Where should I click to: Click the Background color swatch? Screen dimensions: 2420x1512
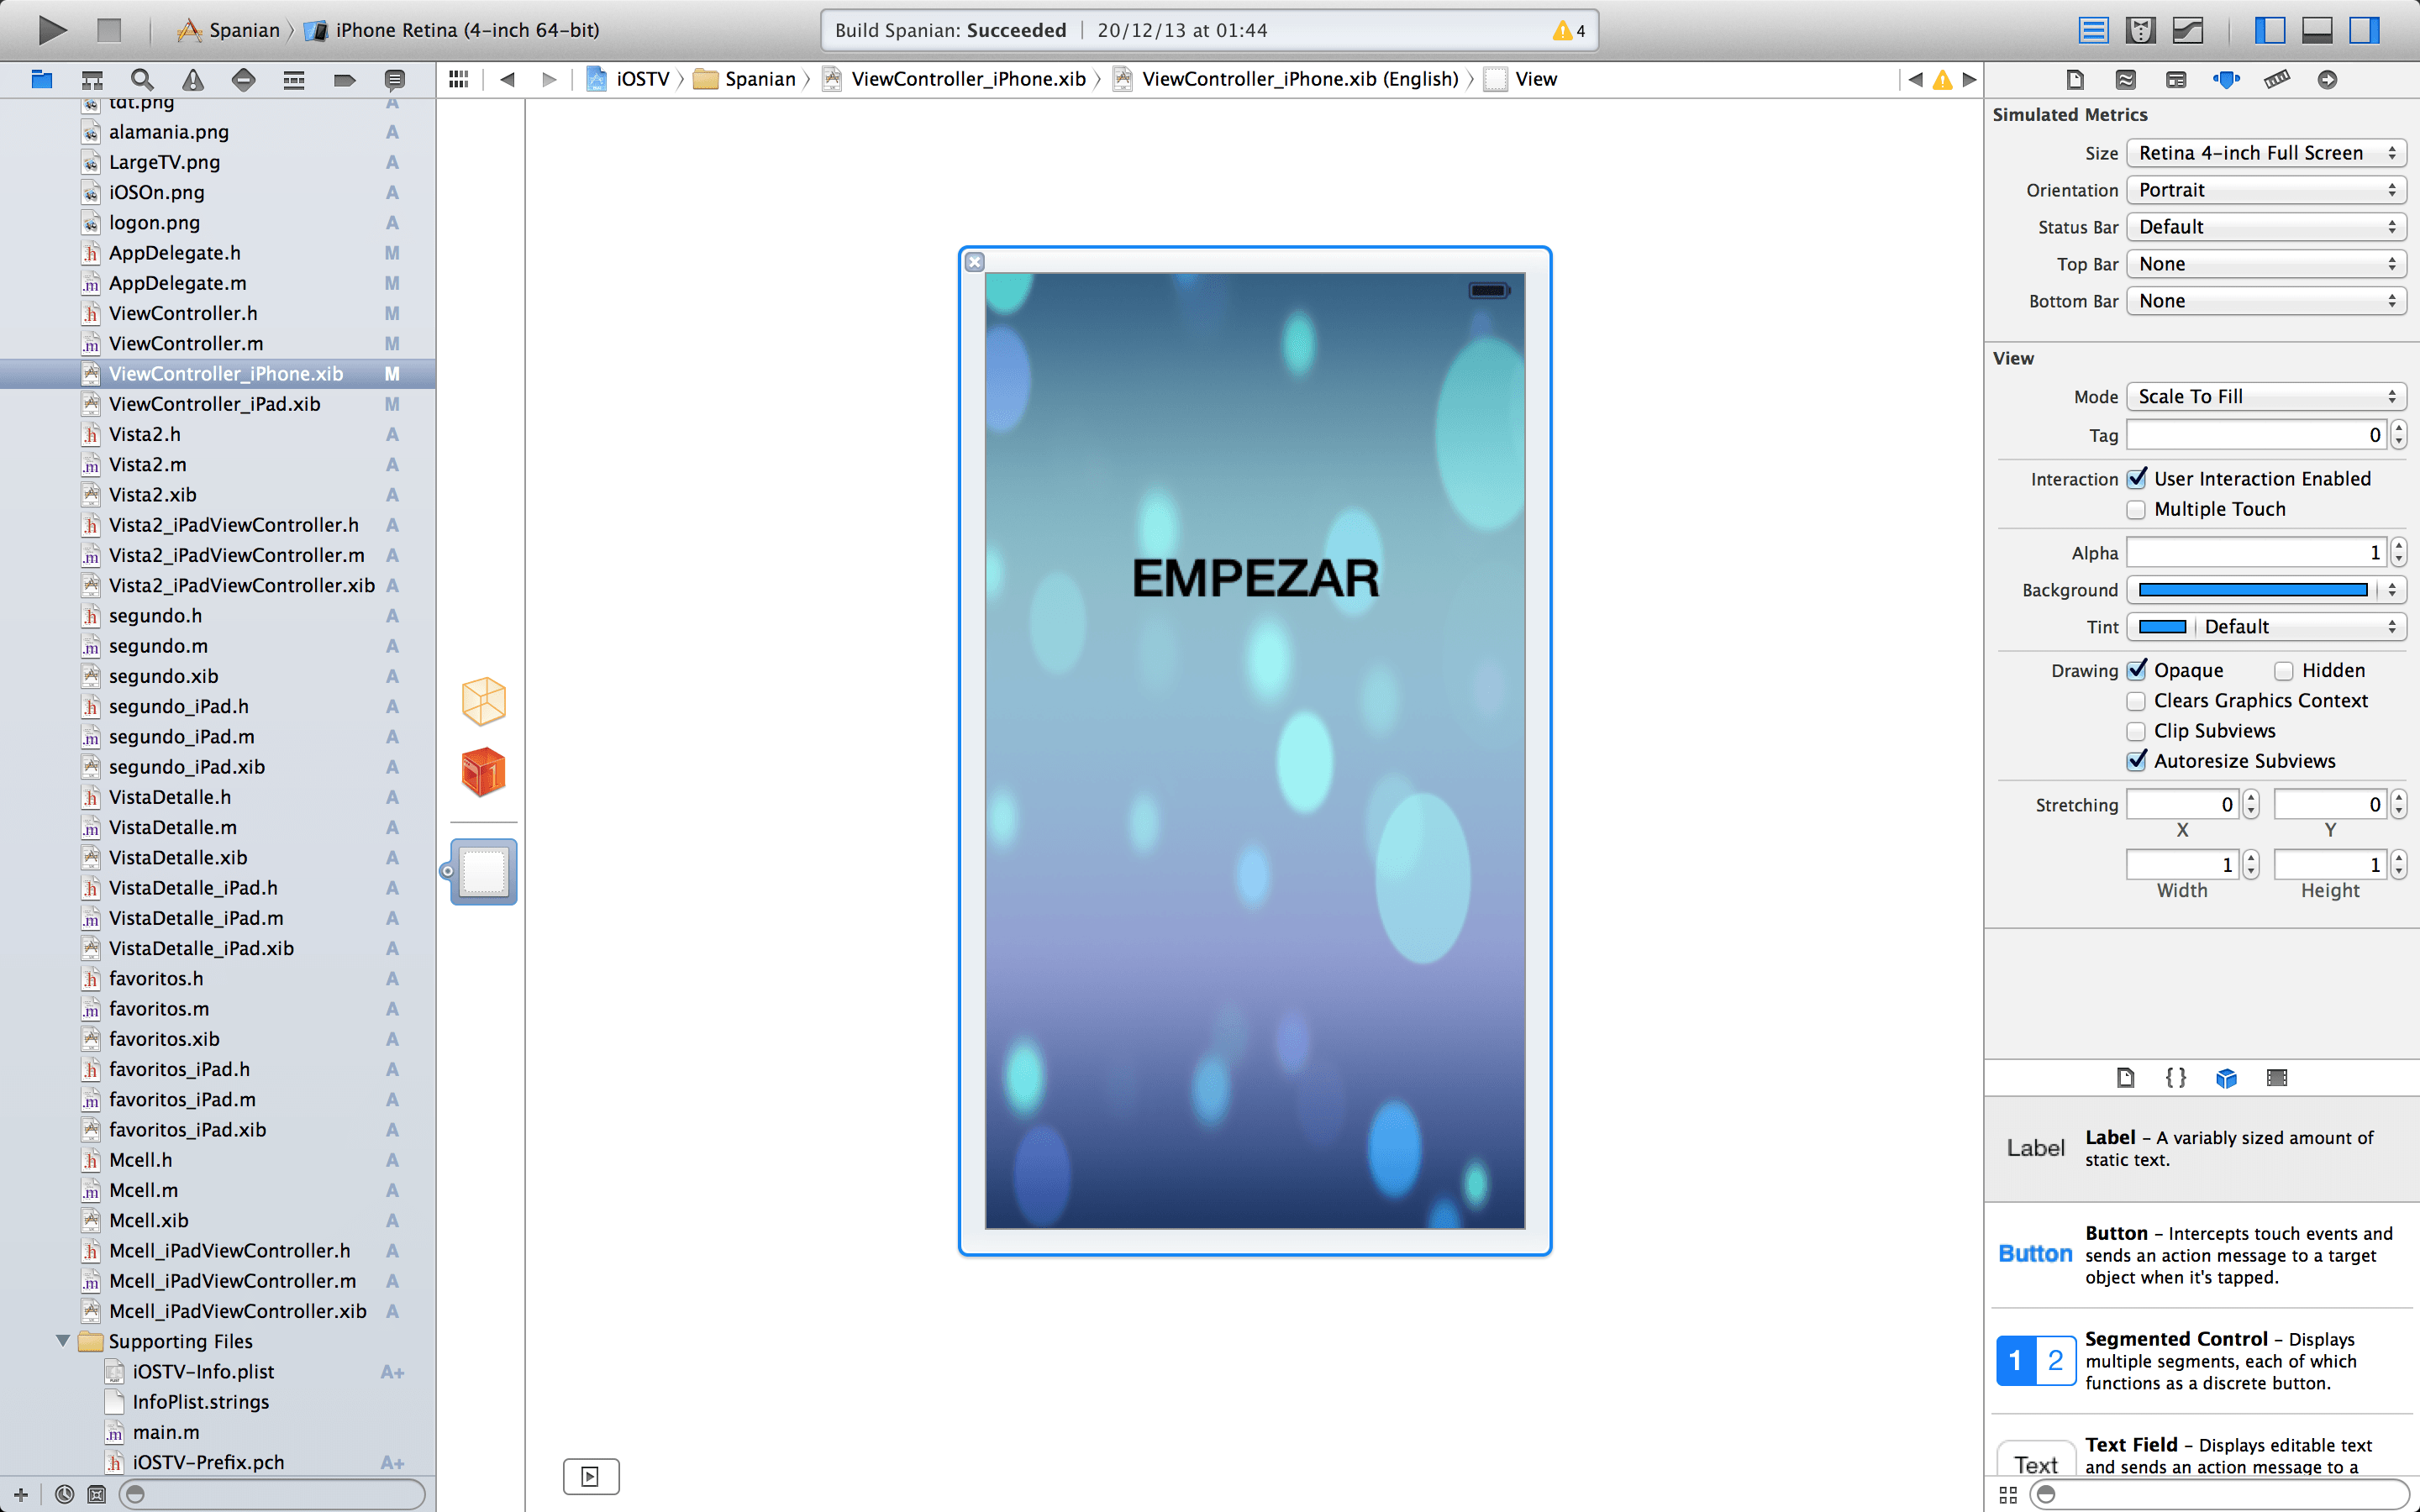(x=2252, y=590)
